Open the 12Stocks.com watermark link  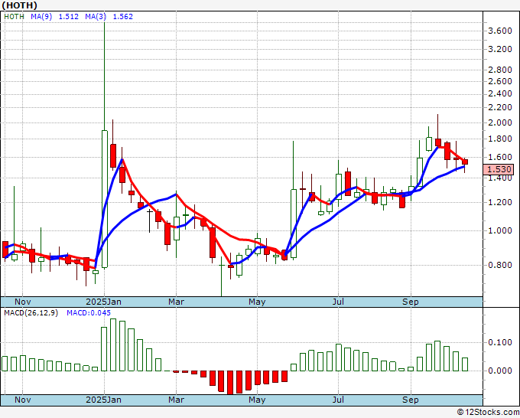pyautogui.click(x=486, y=412)
